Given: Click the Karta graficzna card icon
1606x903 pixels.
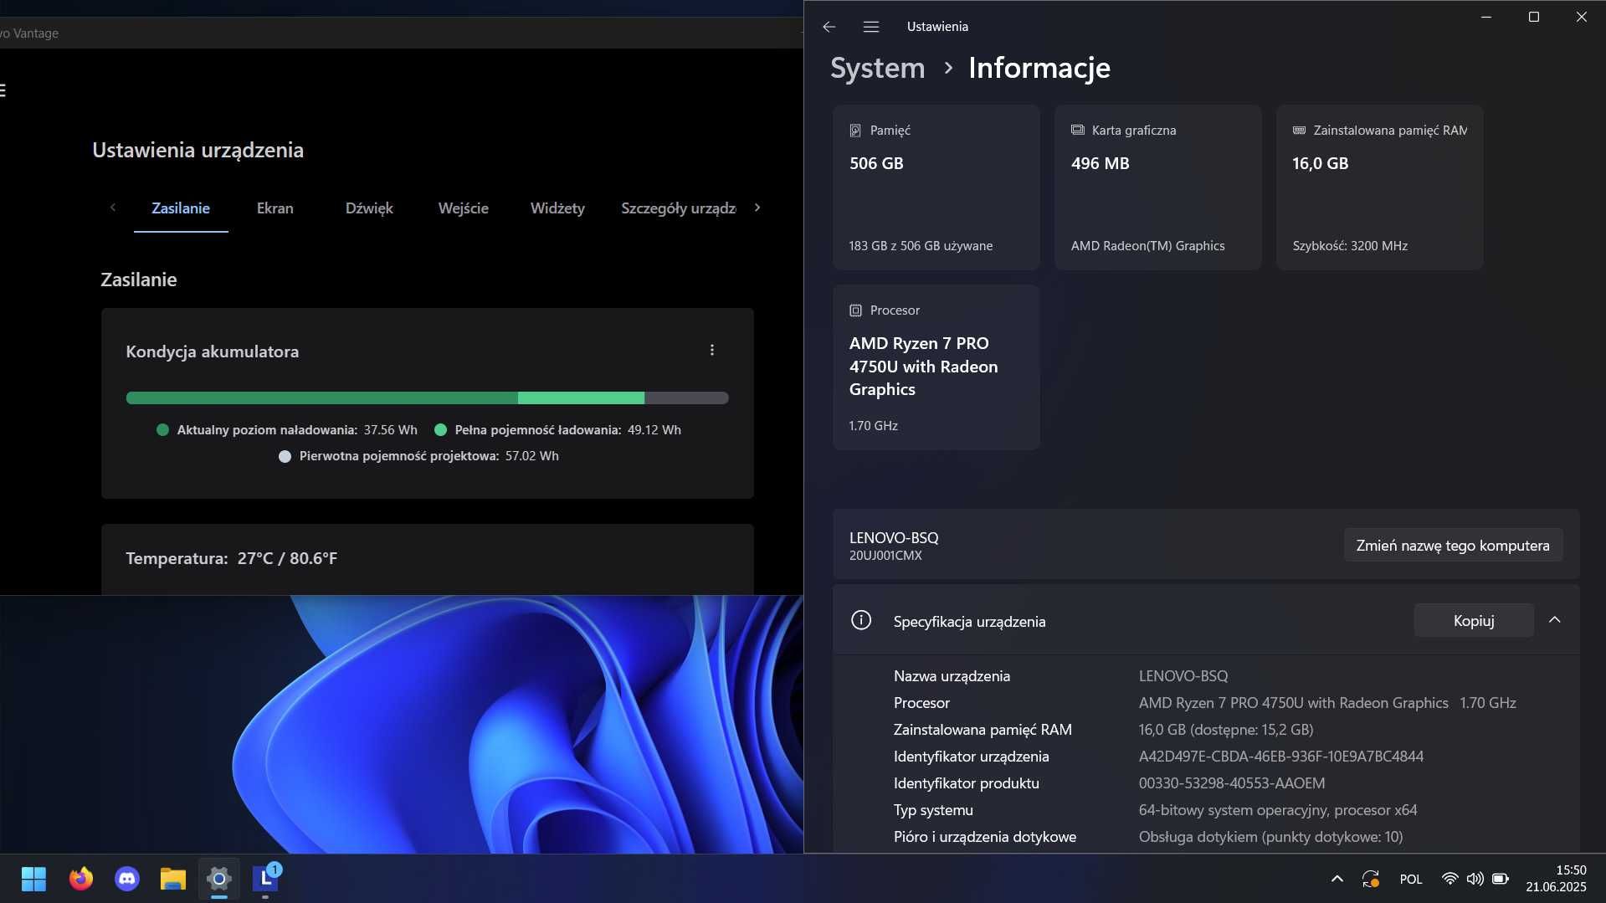Looking at the screenshot, I should pyautogui.click(x=1077, y=130).
